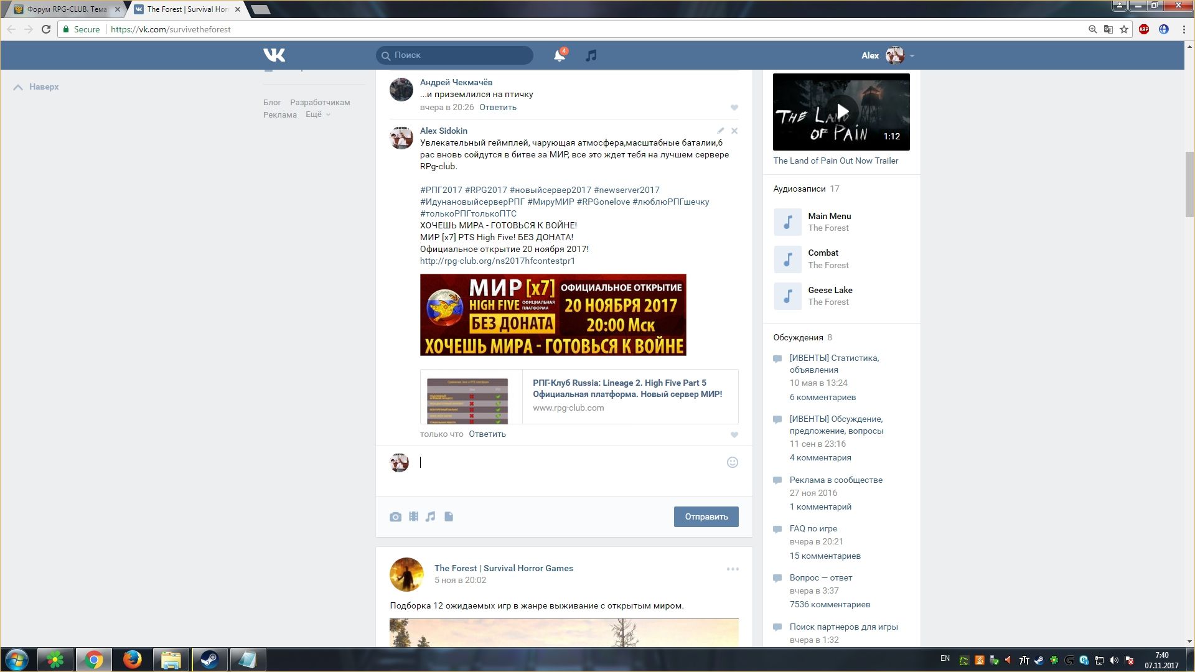Delete Alex Sidokin's comment
Image resolution: width=1195 pixels, height=672 pixels.
click(734, 131)
